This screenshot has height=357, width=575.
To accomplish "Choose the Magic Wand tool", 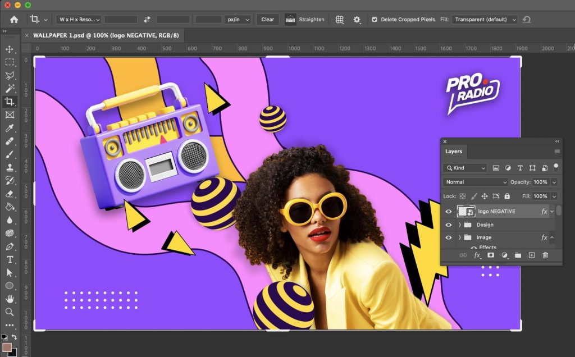I will [x=10, y=89].
